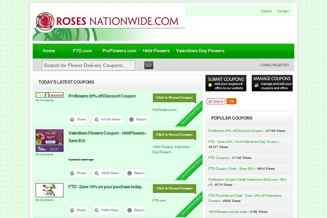Open the Home menu item

49,51
